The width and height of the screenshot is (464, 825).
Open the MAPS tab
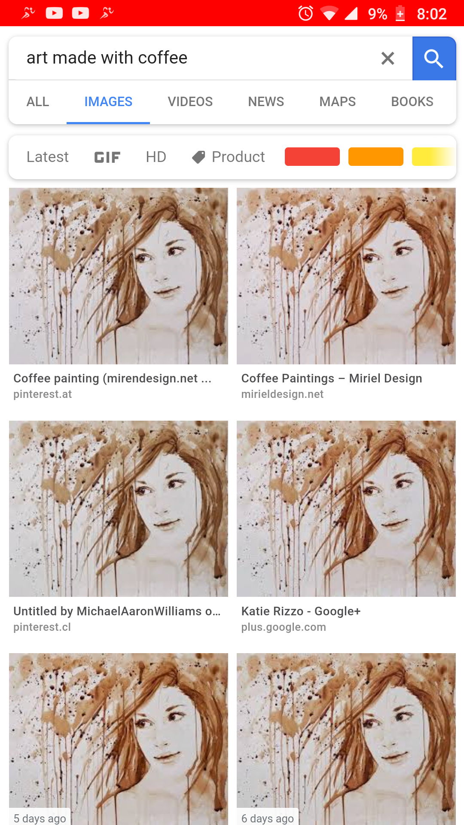tap(337, 102)
